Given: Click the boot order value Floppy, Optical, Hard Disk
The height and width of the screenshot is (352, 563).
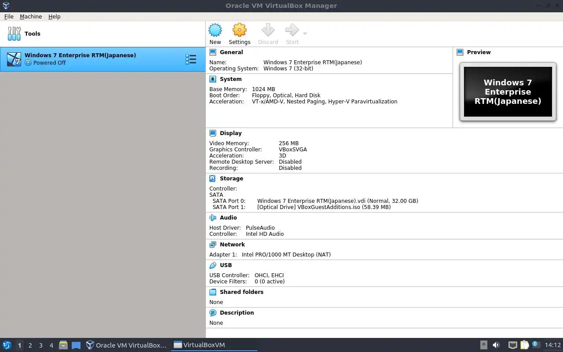Looking at the screenshot, I should click(x=286, y=95).
